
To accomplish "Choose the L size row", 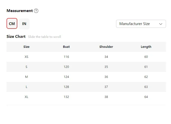I will pos(86,87).
